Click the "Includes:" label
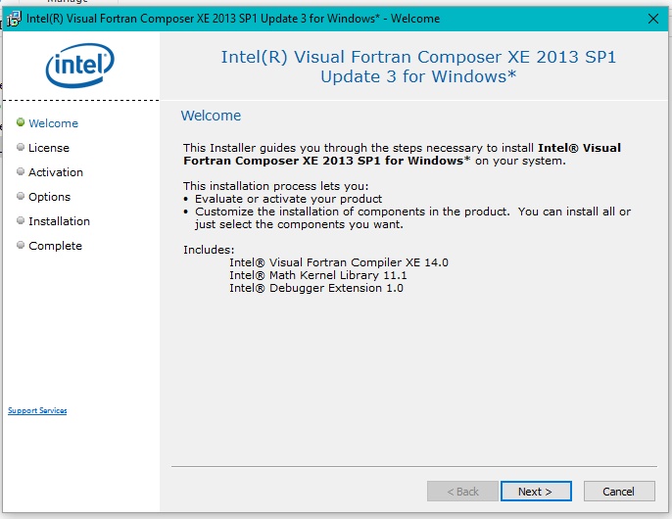The width and height of the screenshot is (672, 519). (209, 250)
